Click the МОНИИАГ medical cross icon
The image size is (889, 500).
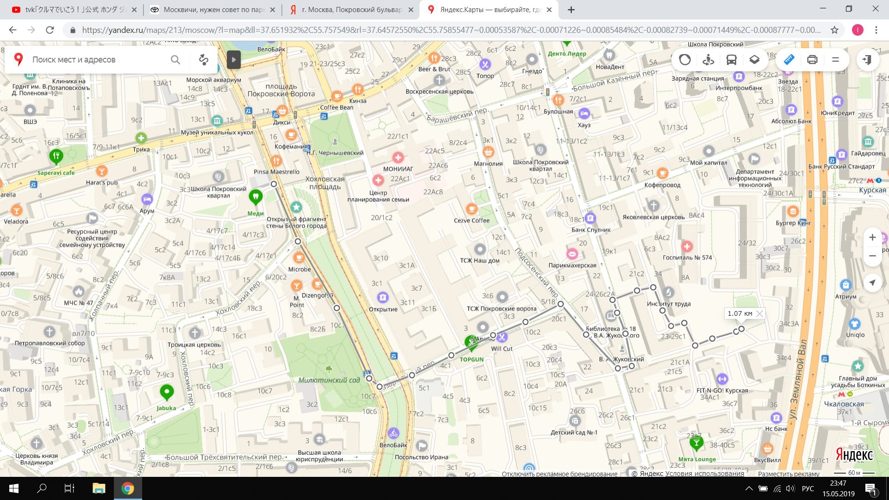pos(398,157)
